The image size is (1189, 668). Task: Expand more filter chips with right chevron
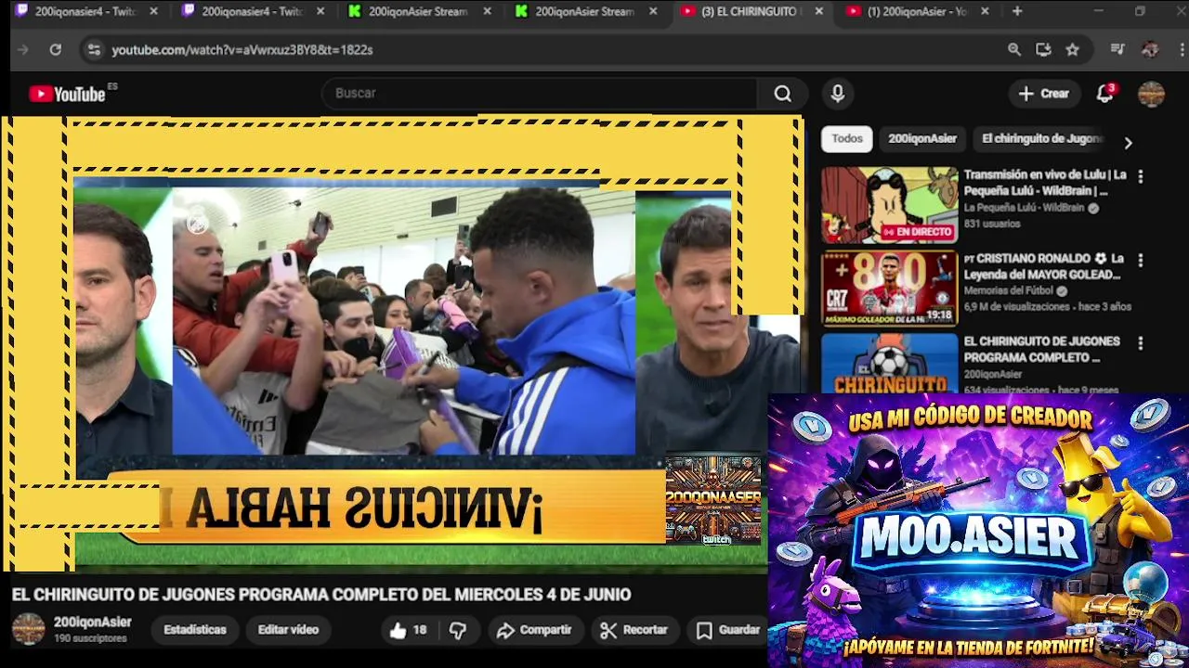tap(1128, 143)
